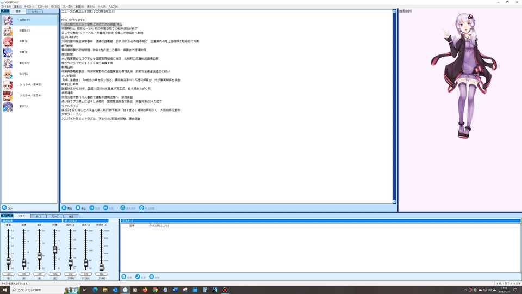Click the NHK NEWS WEB line in text
Viewport: 522px width, 294px height.
coord(73,20)
